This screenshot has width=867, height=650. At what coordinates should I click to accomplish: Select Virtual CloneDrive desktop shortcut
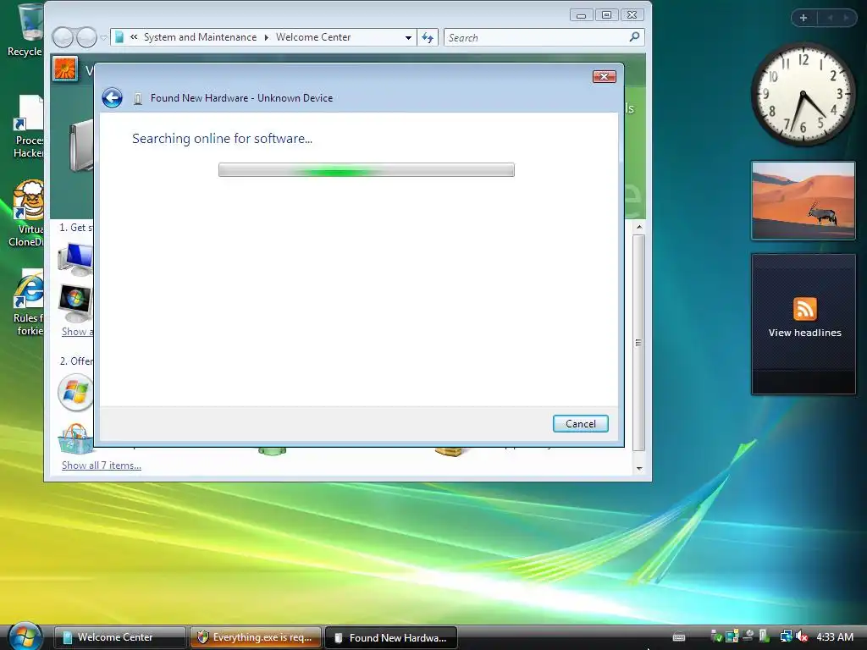(26, 213)
